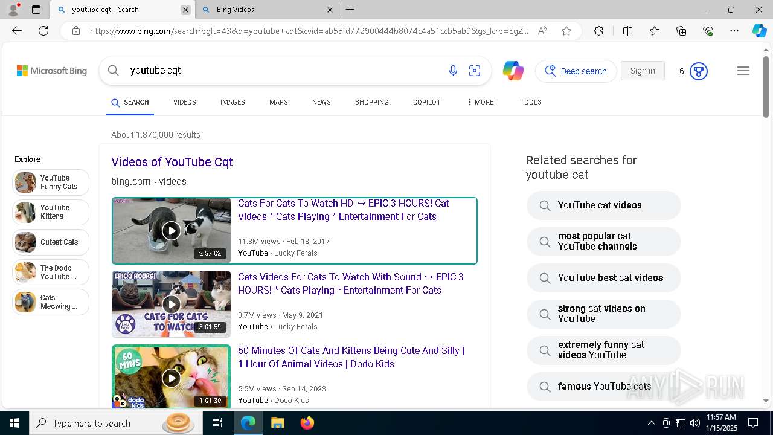Viewport: 773px width, 435px height.
Task: Open Videos of YouTube Cqt link
Action: (x=172, y=162)
